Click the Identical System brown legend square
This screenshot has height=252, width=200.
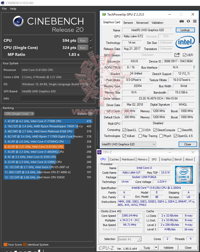click(25, 244)
